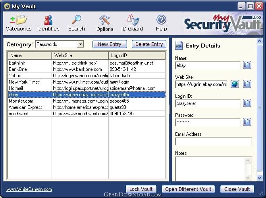The height and width of the screenshot is (198, 266).
Task: Open the Category Passwords dropdown
Action: click(80, 44)
